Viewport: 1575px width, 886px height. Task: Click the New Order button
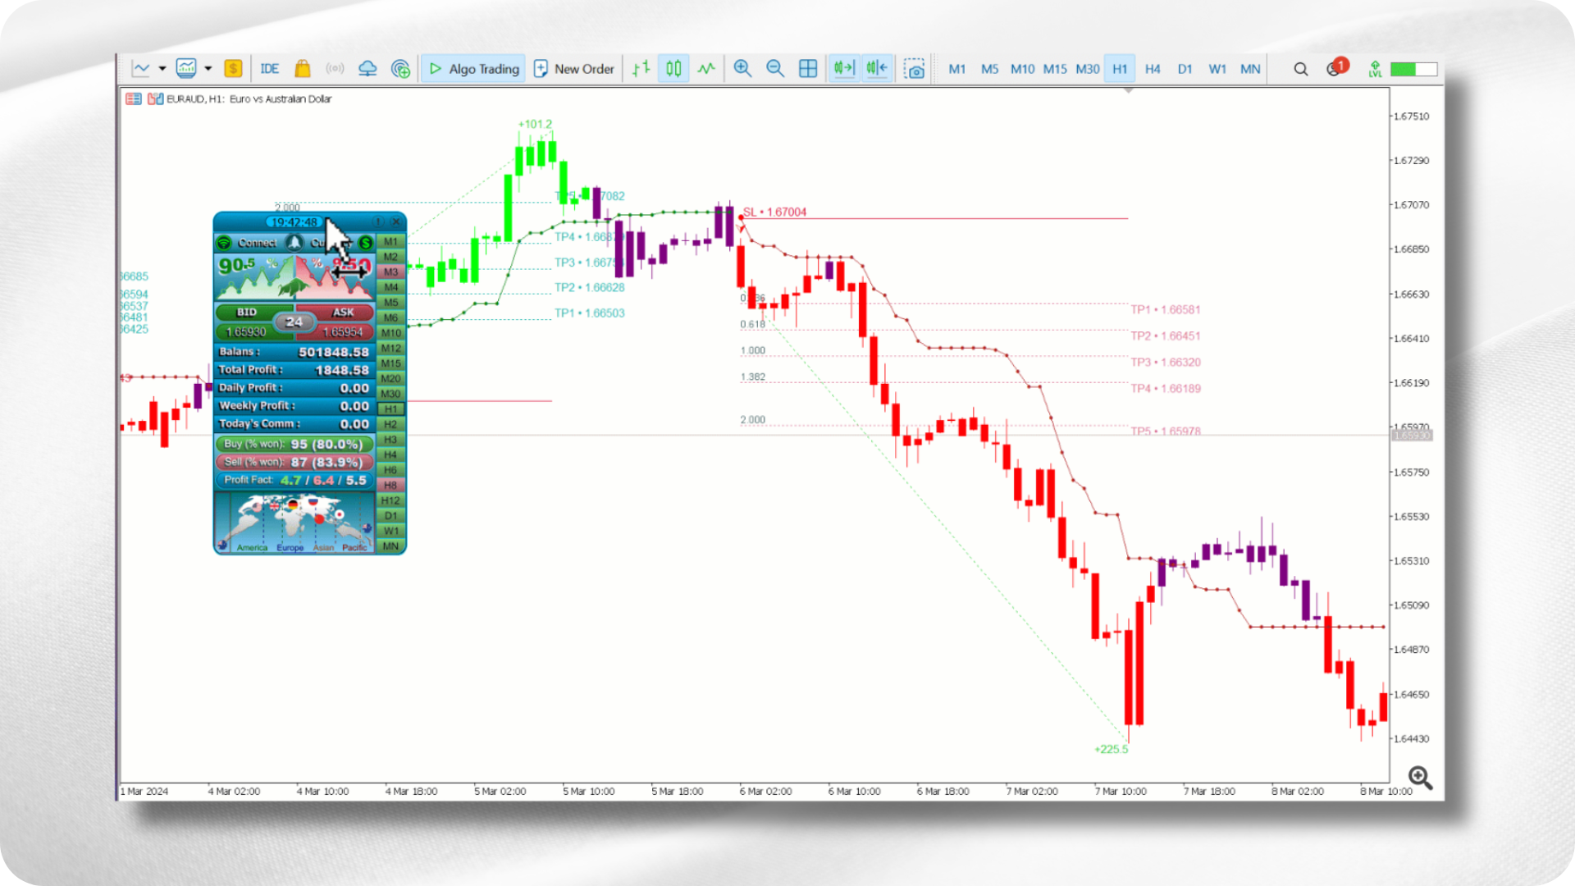click(x=574, y=69)
